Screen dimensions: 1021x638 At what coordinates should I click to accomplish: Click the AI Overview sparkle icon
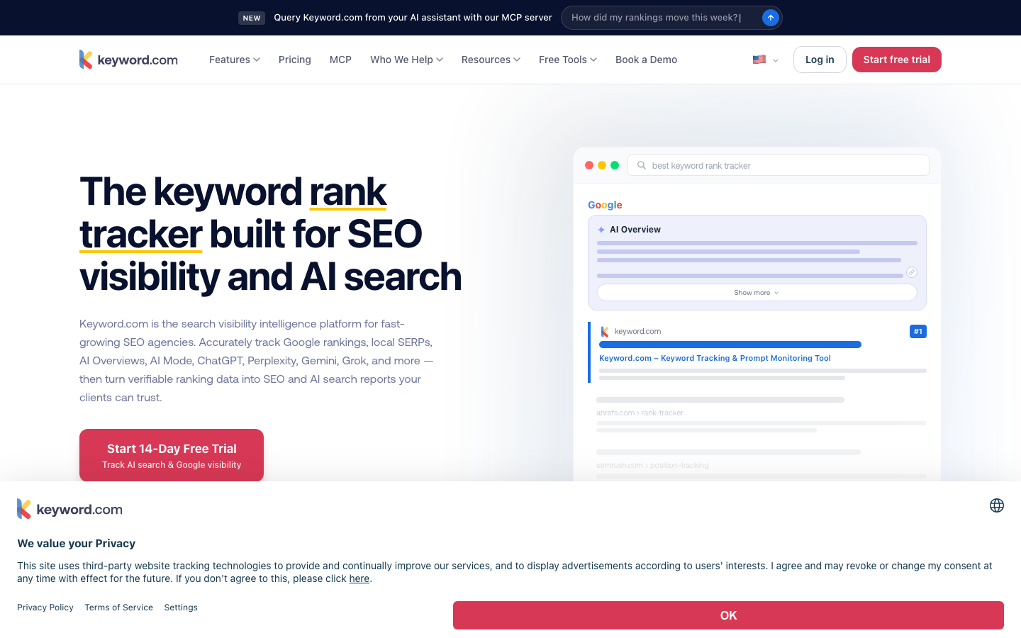pos(601,230)
